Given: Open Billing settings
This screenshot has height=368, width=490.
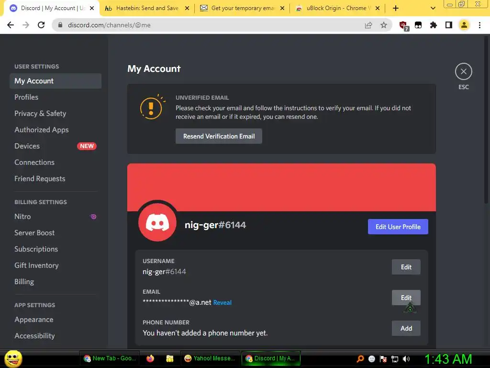Looking at the screenshot, I should (x=56, y=281).
